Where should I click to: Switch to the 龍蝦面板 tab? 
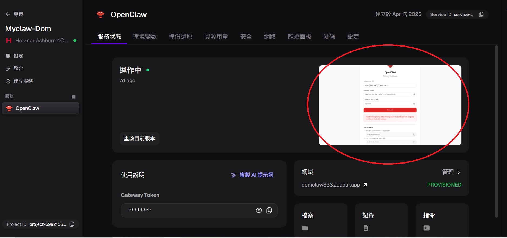click(300, 37)
